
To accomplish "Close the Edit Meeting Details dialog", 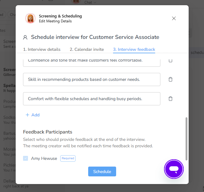I will 174,18.
